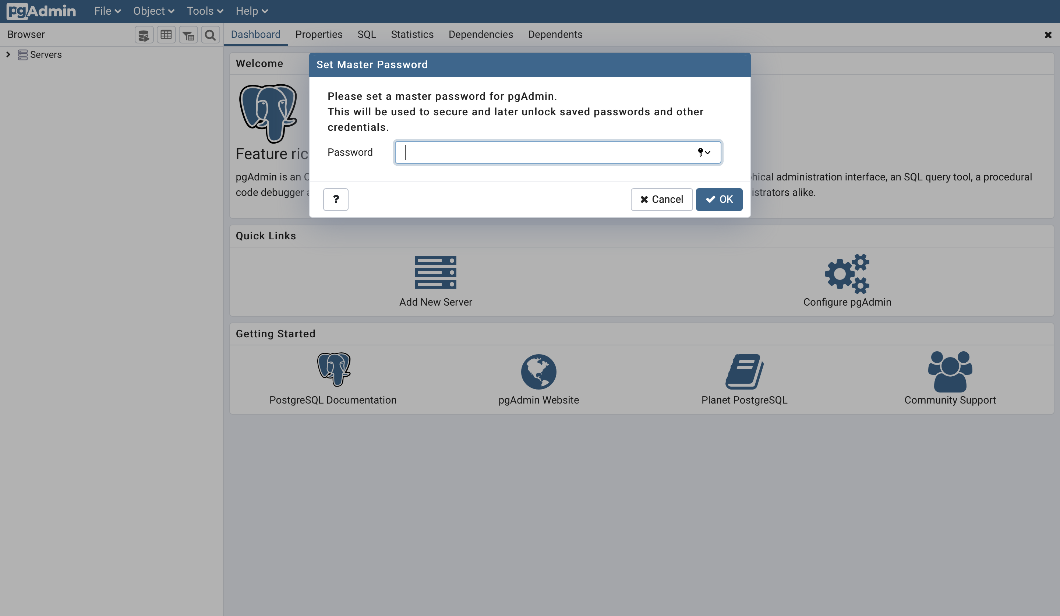This screenshot has height=616, width=1060.
Task: Select the Dashboard tab
Action: 256,34
